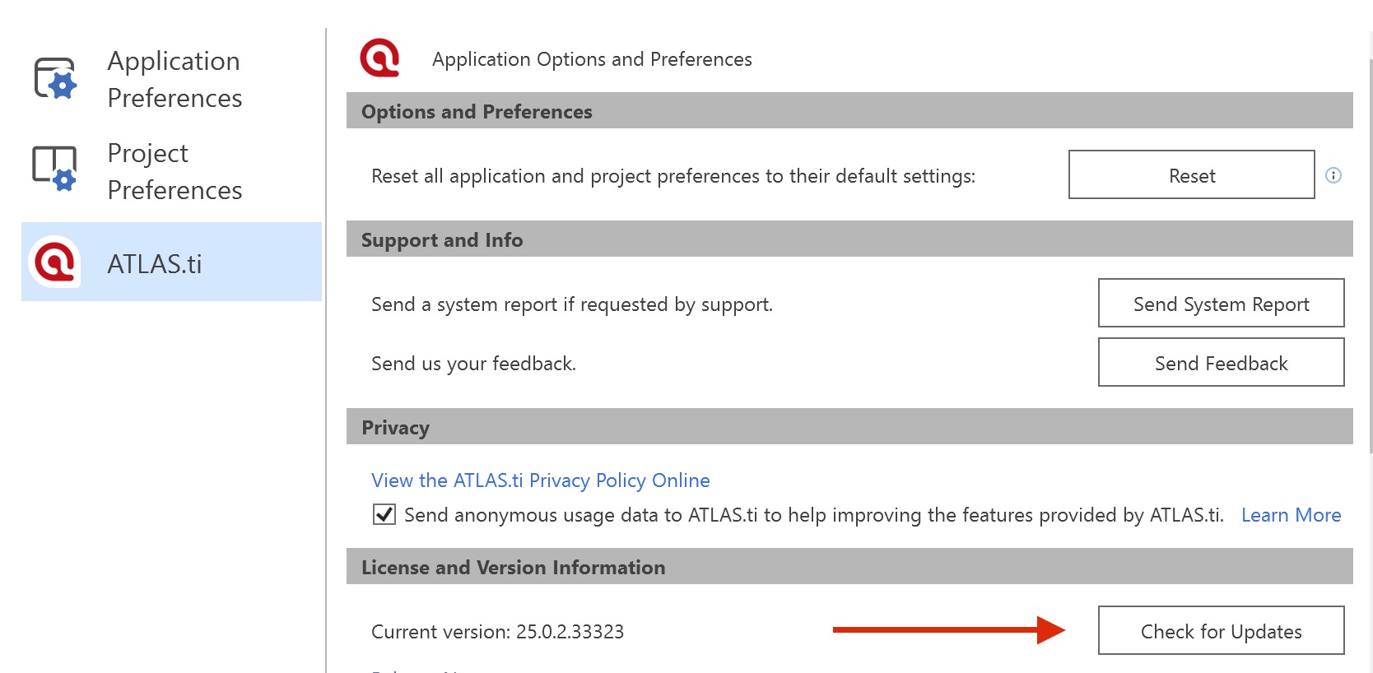Click the Privacy section header bar
This screenshot has height=673, width=1373.
[x=849, y=427]
